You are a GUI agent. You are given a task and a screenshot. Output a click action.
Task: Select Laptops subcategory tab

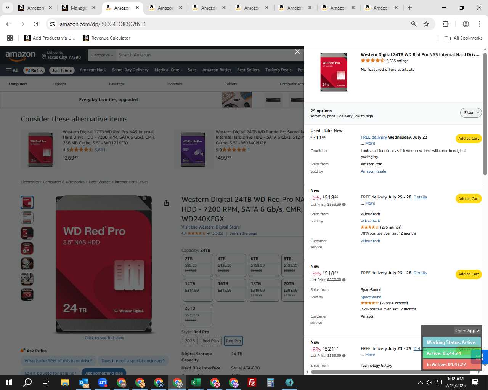click(59, 84)
